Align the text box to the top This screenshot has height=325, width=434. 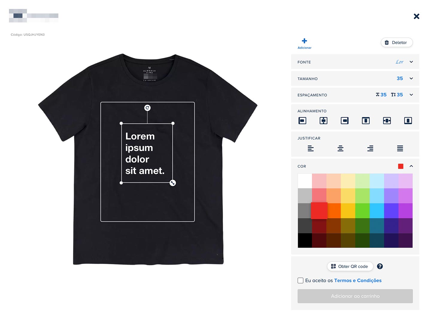coord(365,121)
